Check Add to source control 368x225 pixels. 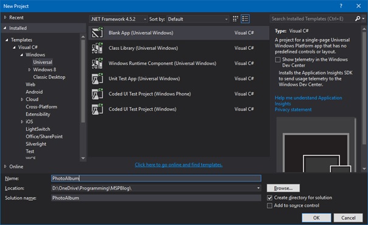coord(269,206)
